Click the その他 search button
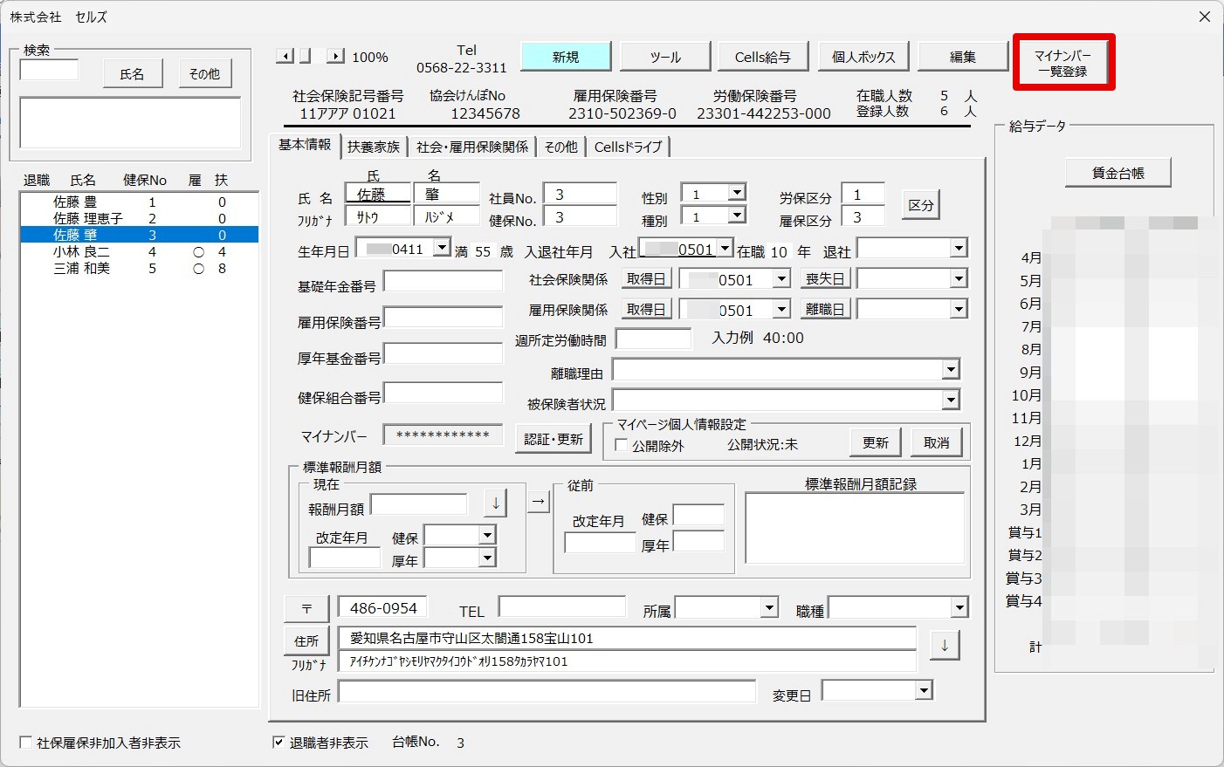 click(204, 74)
